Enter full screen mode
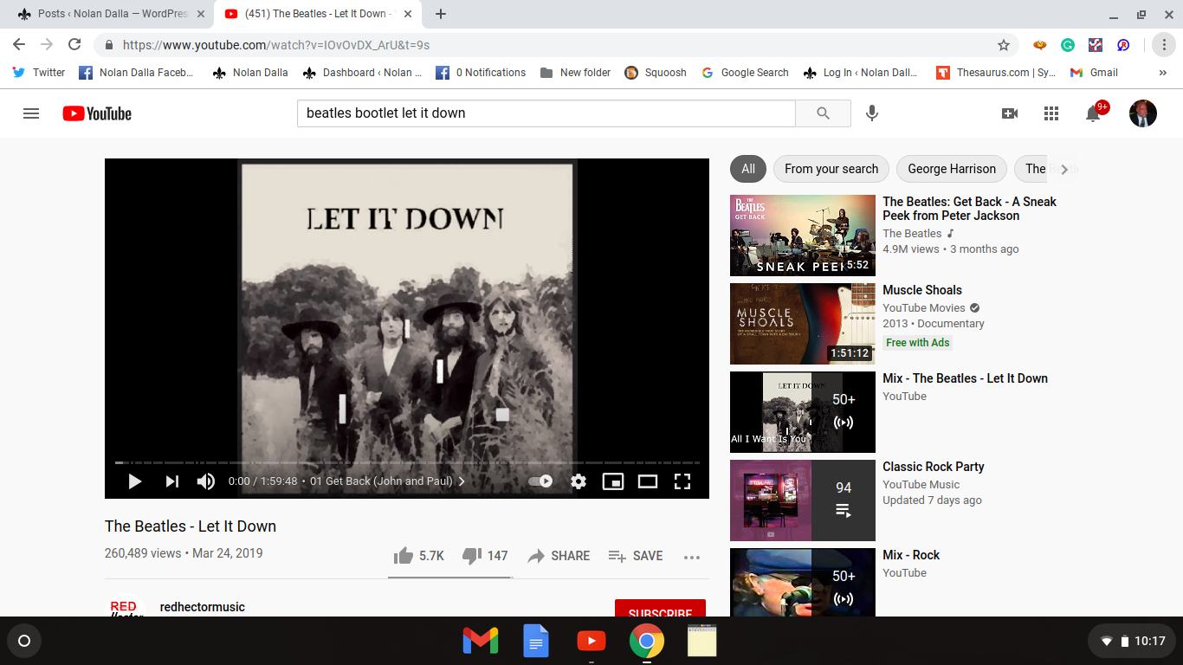This screenshot has height=665, width=1183. tap(682, 481)
